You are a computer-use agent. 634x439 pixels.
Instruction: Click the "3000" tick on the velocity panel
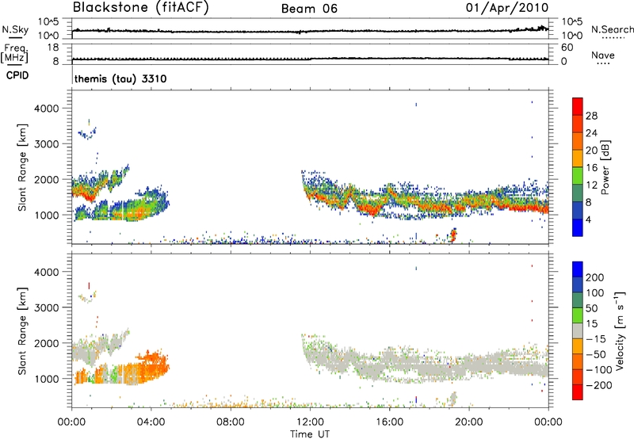point(47,307)
